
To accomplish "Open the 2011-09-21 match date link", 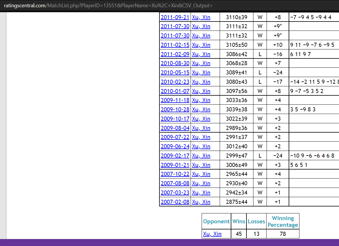I will [175, 17].
